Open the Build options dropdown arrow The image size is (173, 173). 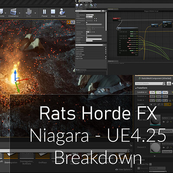(x=35, y=13)
